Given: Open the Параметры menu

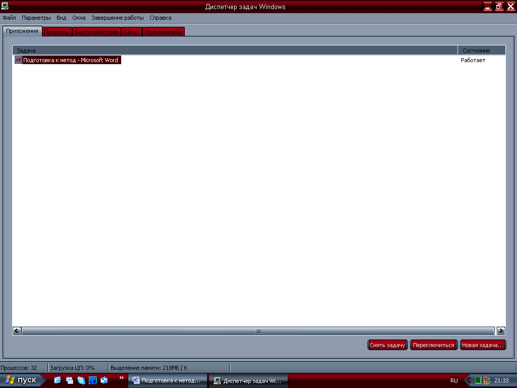Looking at the screenshot, I should (x=36, y=18).
